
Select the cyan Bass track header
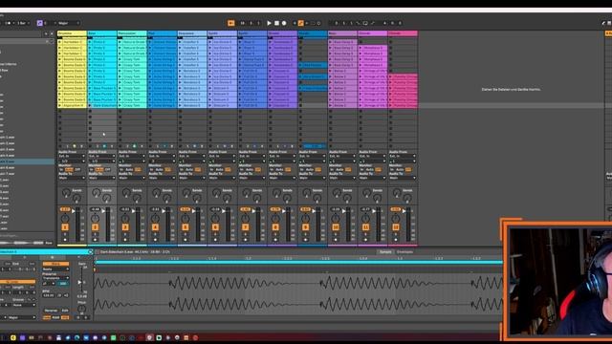102,33
